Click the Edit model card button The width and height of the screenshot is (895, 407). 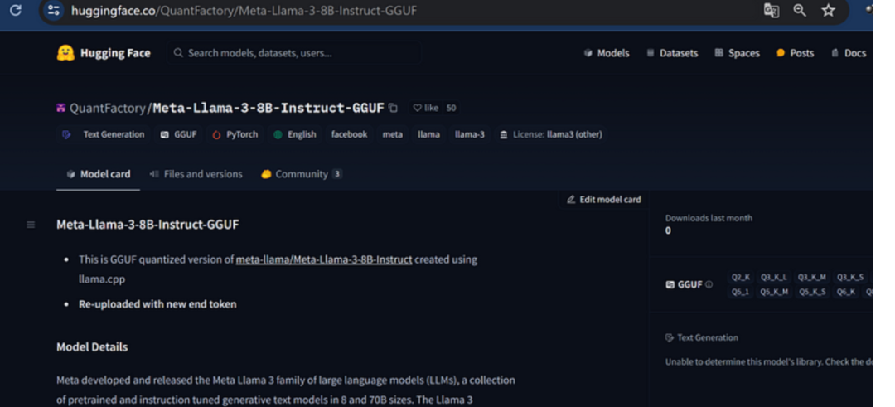point(604,199)
